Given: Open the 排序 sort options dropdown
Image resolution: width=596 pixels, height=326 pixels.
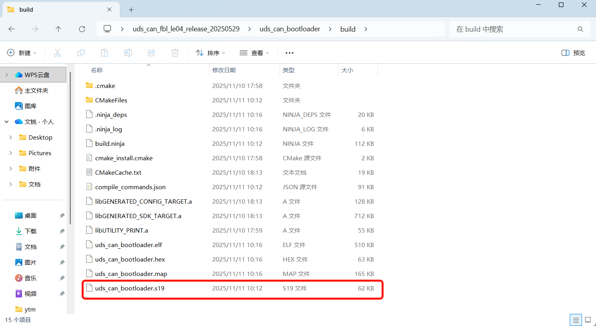Looking at the screenshot, I should (210, 52).
